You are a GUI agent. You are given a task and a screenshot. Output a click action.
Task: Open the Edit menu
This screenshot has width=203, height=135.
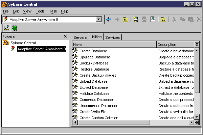click(16, 11)
